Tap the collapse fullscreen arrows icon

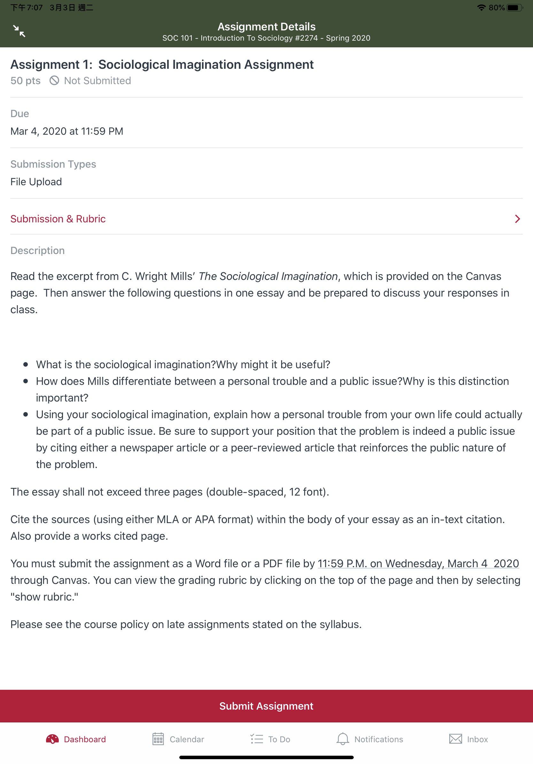coord(19,31)
